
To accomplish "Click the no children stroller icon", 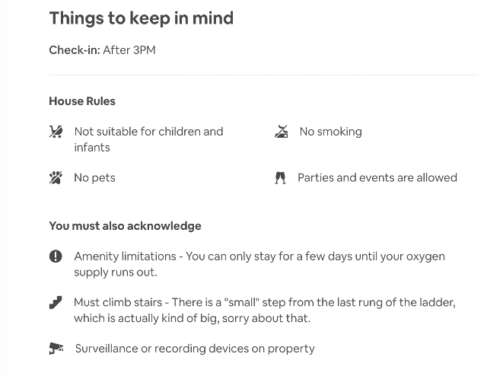I will pos(56,132).
